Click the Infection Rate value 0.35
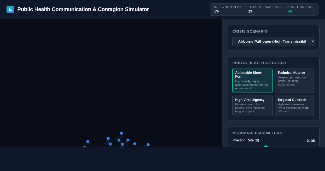Image resolution: width=325 pixels, height=171 pixels. tap(311, 141)
